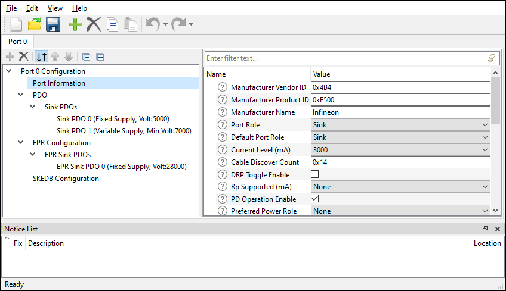
Task: Select Sink PDO 1 Variable Supply item
Action: 124,131
